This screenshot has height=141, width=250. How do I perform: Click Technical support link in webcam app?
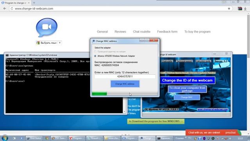point(184,61)
